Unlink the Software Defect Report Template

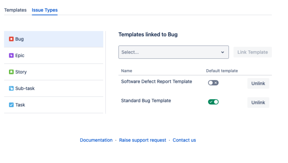tap(258, 83)
